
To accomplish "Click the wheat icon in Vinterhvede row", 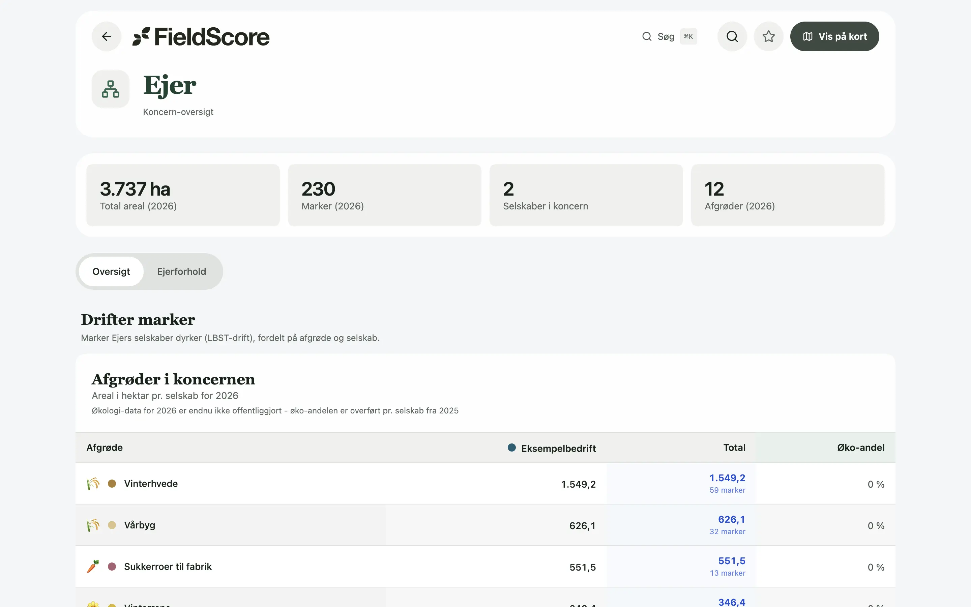I will tap(93, 484).
